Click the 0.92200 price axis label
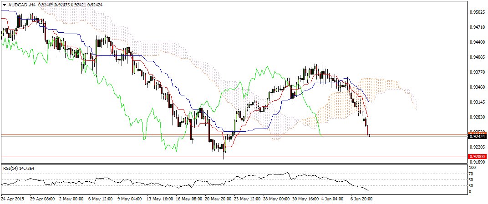This screenshot has height=204, width=488. point(477,147)
